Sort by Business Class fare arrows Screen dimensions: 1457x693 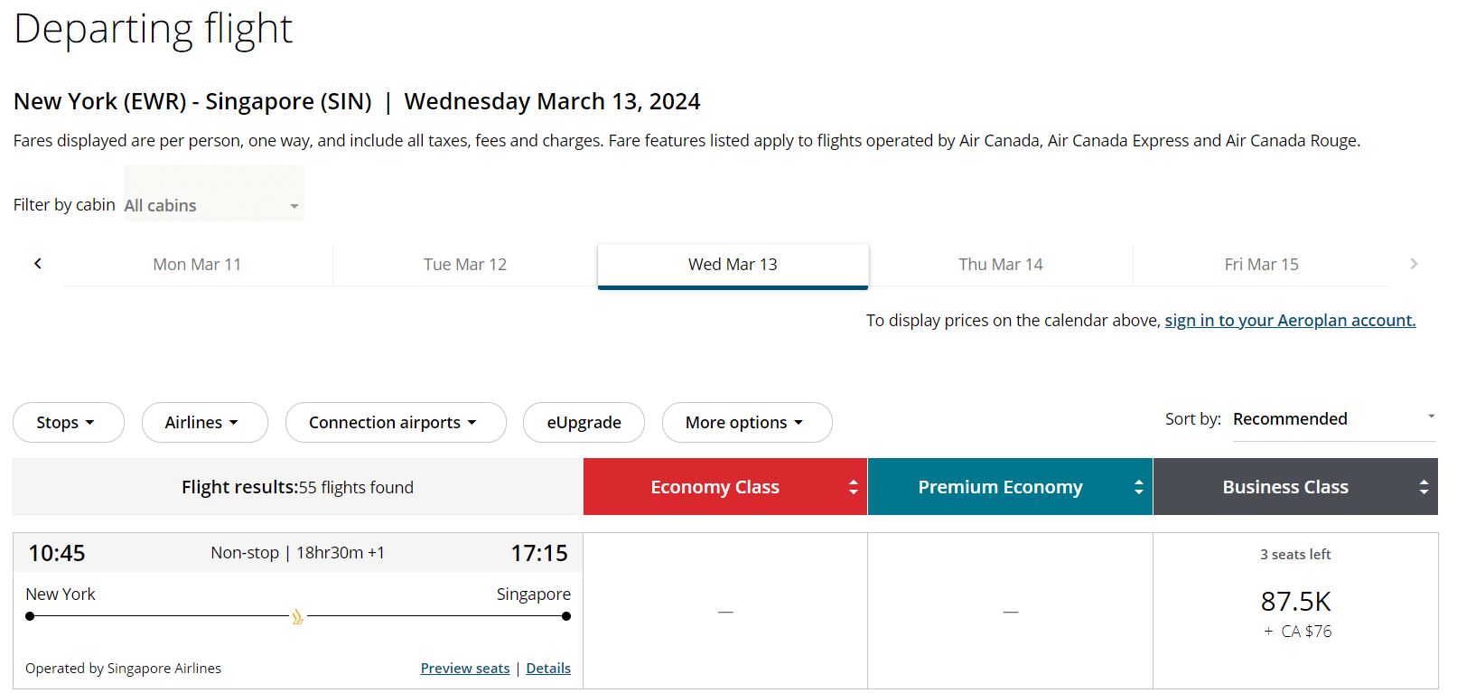(x=1424, y=487)
